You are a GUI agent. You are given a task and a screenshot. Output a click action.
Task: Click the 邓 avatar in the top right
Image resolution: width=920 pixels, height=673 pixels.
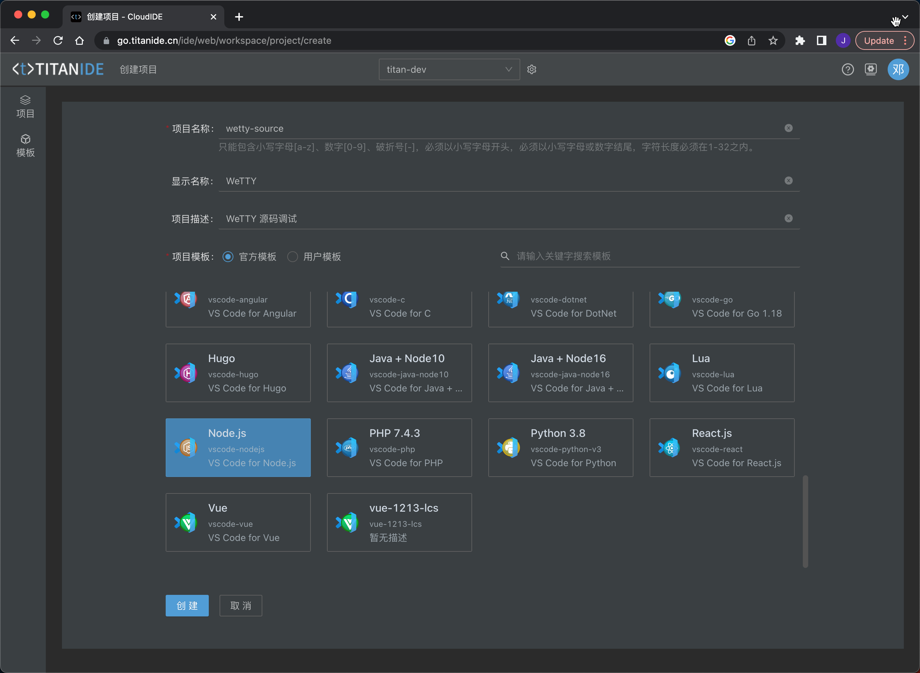pos(898,69)
